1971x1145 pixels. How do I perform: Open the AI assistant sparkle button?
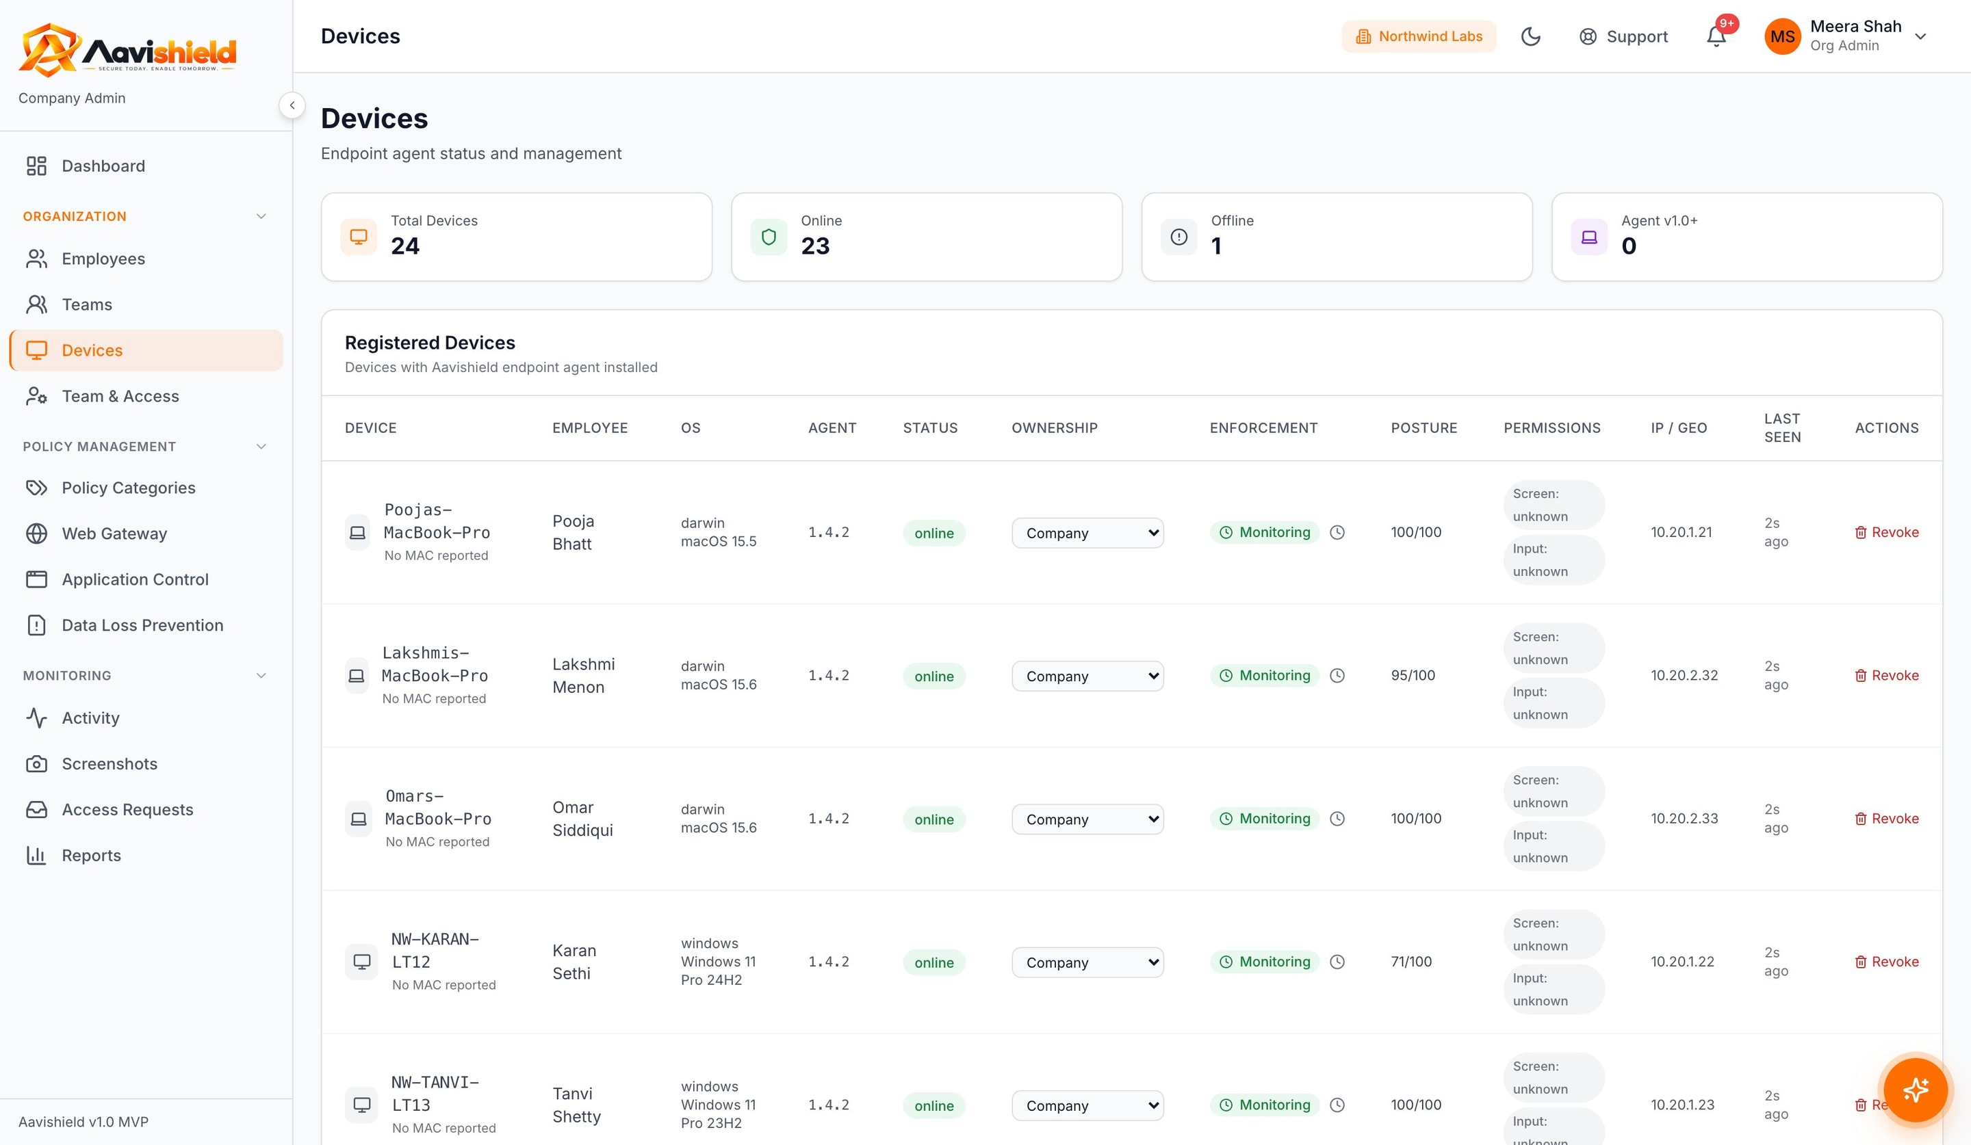pos(1915,1090)
